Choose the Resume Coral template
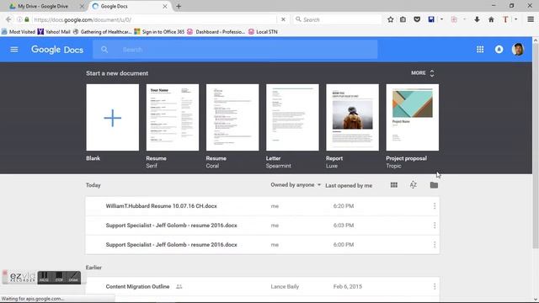The image size is (539, 303). (x=232, y=118)
